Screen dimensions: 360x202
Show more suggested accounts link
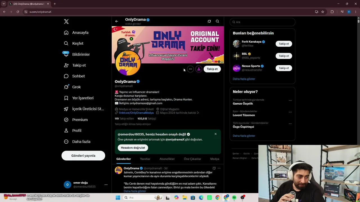[244, 79]
